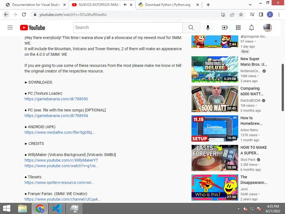Start voice search with microphone icon
The height and width of the screenshot is (214, 285).
point(208,28)
